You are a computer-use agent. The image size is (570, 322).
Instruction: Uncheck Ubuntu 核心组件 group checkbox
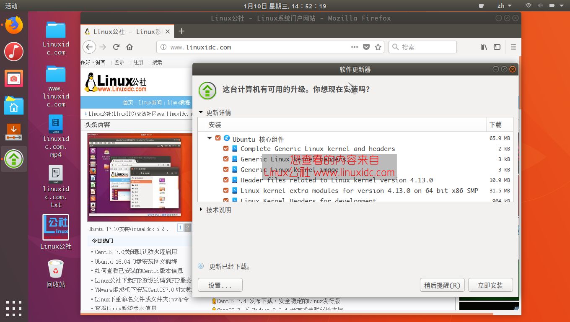[x=218, y=138]
